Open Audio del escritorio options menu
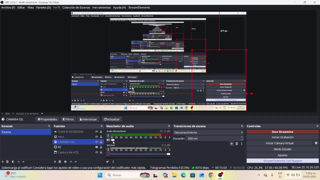Viewport: 320px width, 180px height. (108, 136)
